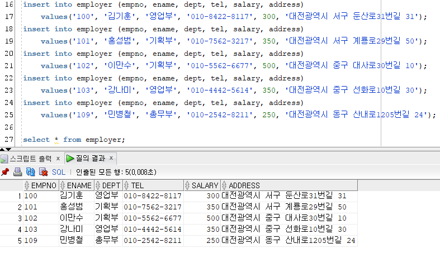Click the SALARY cell 250

pyautogui.click(x=202, y=241)
